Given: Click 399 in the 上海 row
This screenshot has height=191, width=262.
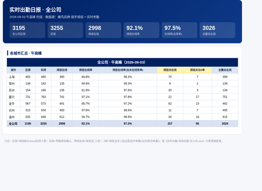Looking at the screenshot, I should point(225,77).
